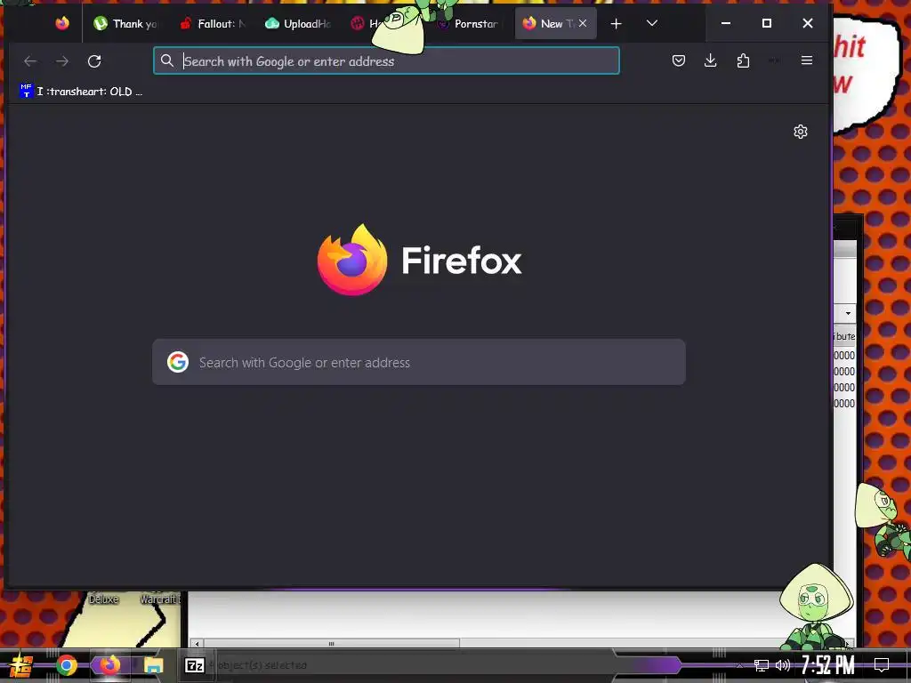Viewport: 911px width, 683px height.
Task: Click the Firefox logo on page
Action: tap(352, 260)
